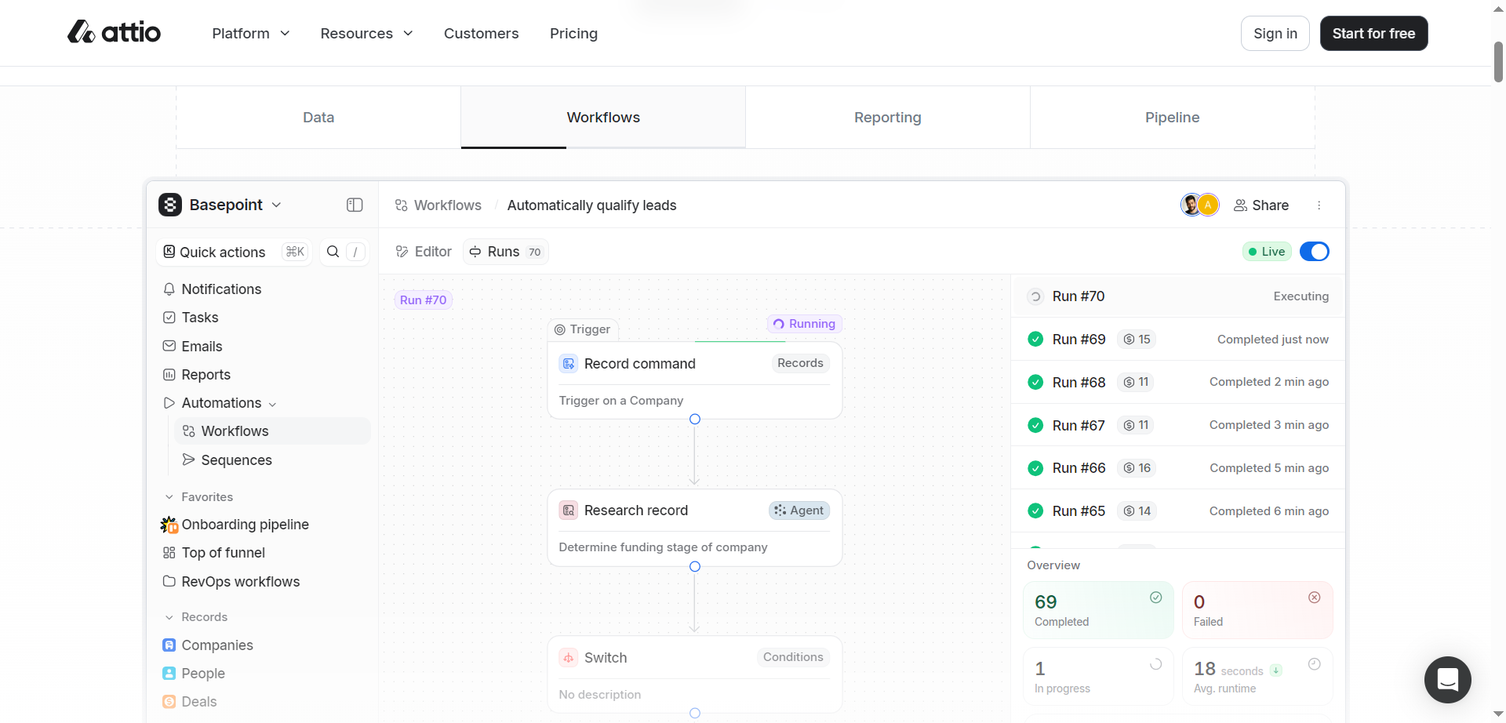Open Notifications via the bell icon
The image size is (1506, 723).
169,289
